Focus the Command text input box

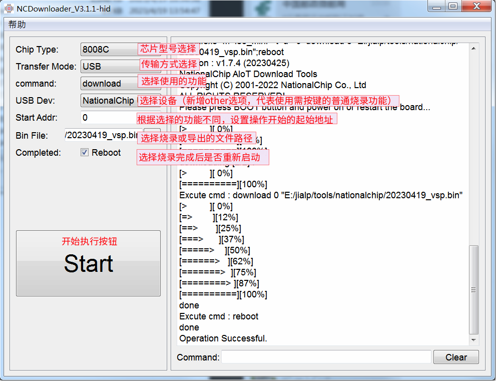pyautogui.click(x=326, y=357)
